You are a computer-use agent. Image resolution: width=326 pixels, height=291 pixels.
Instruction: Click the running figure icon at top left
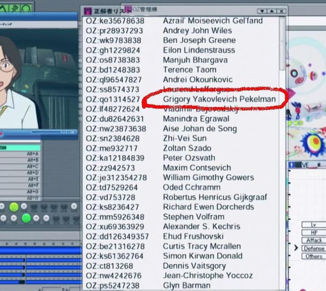point(15,7)
